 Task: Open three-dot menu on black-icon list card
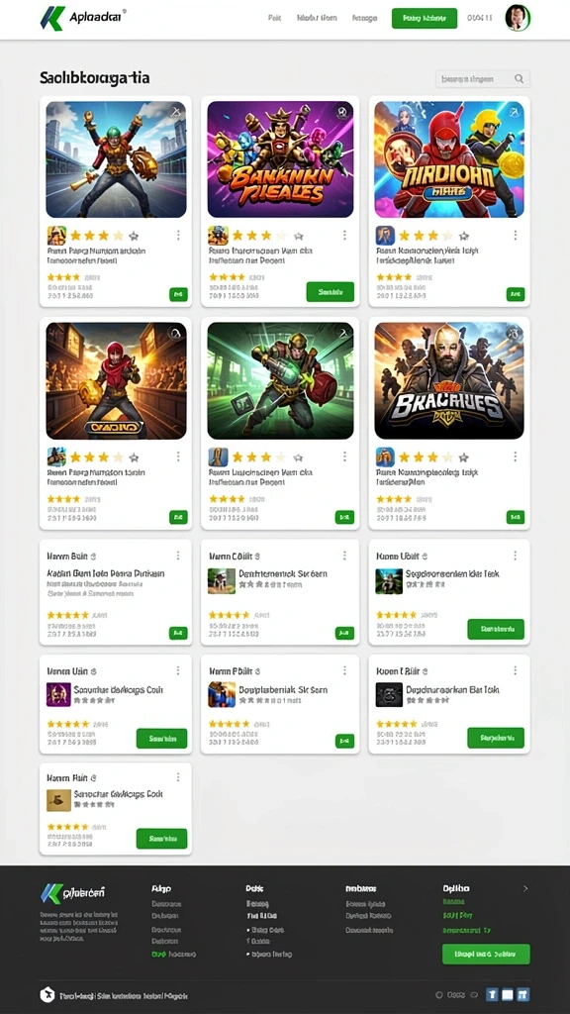click(515, 670)
